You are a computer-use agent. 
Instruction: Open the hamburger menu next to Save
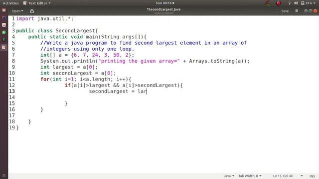[x=297, y=11]
